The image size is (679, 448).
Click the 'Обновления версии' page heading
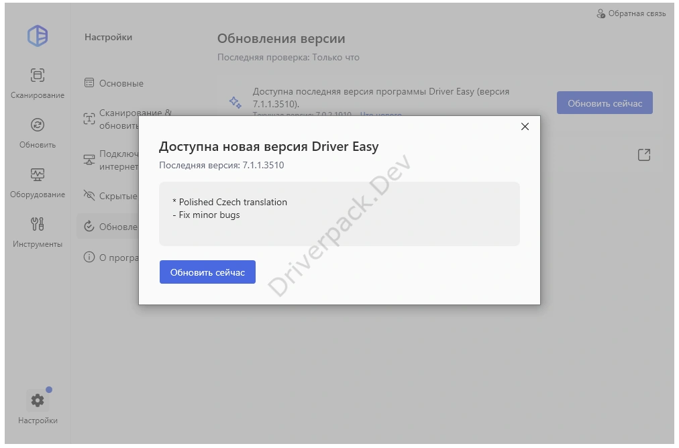click(281, 38)
